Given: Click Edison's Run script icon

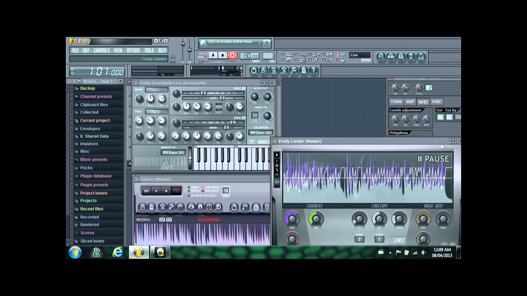Looking at the screenshot, I should coord(245,208).
